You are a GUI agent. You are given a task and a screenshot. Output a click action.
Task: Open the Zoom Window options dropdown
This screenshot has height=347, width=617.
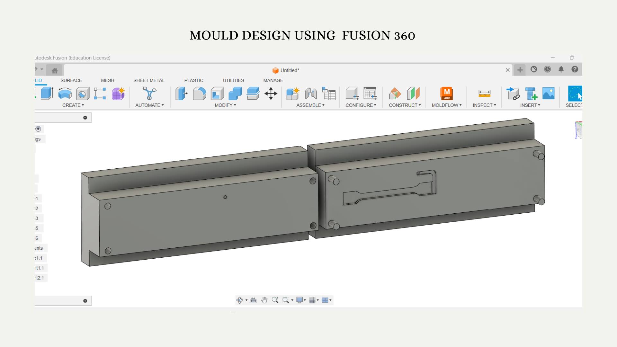tap(292, 300)
